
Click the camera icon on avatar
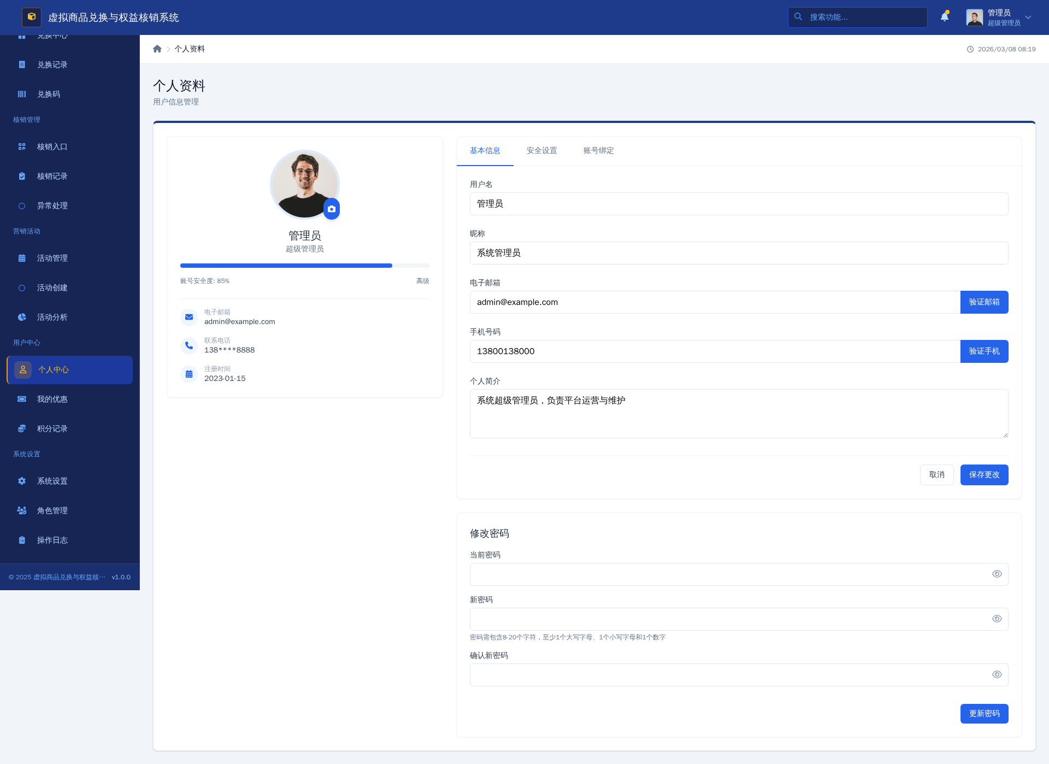click(331, 209)
